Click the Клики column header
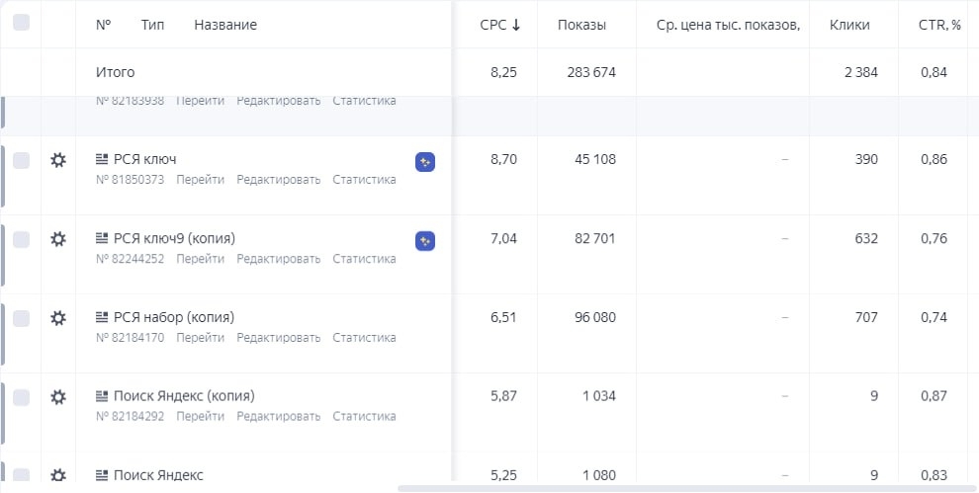 pyautogui.click(x=849, y=25)
